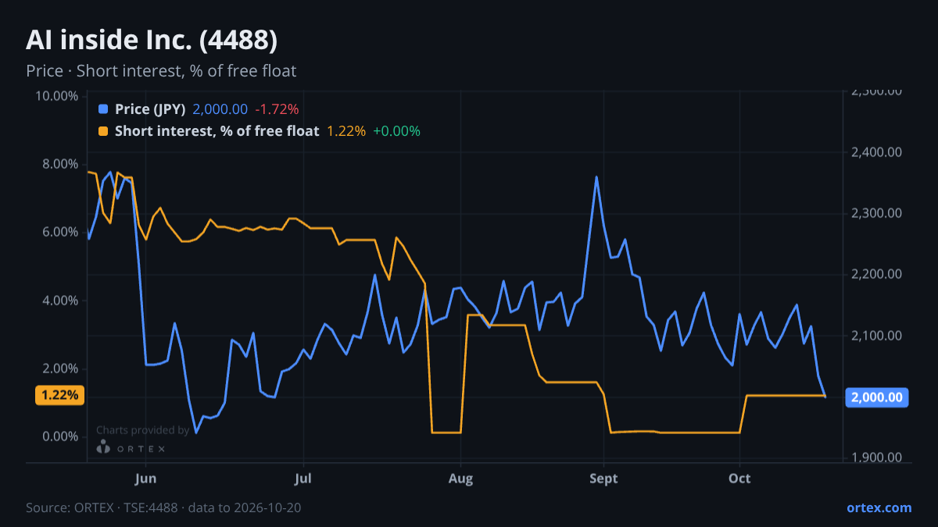Click the chart subtitle Price · Short interest
This screenshot has height=527, width=938.
(x=161, y=71)
